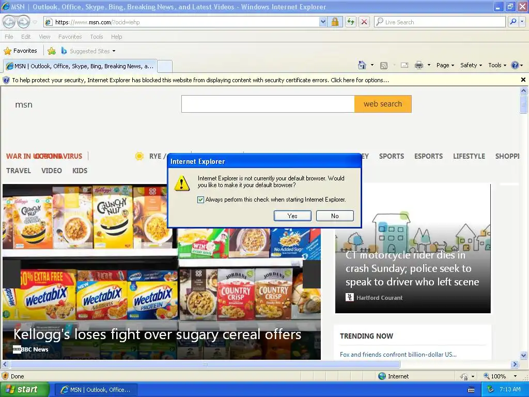The image size is (529, 397).
Task: Click Add to Favorites Bar icon
Action: [52, 51]
